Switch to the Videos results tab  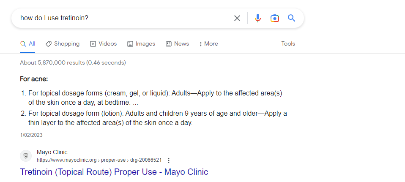tap(103, 44)
